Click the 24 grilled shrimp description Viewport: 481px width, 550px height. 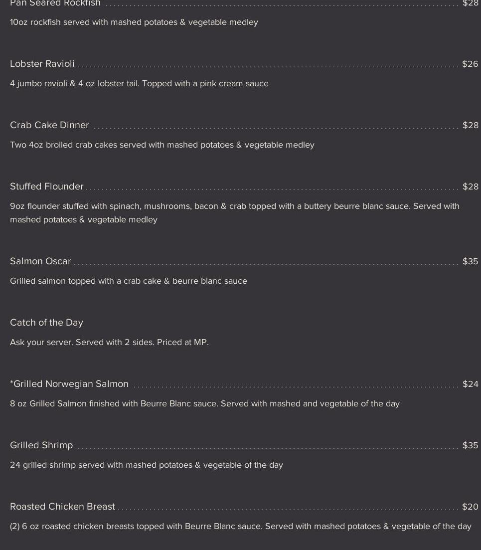pyautogui.click(x=146, y=465)
